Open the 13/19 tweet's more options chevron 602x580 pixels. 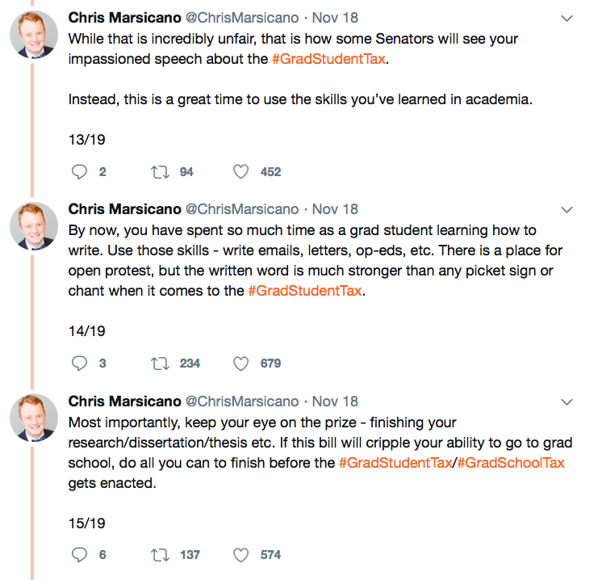pos(566,18)
